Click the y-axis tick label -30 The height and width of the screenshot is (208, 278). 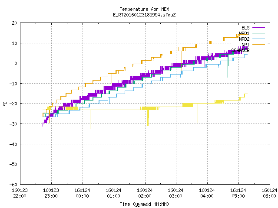[13, 124]
